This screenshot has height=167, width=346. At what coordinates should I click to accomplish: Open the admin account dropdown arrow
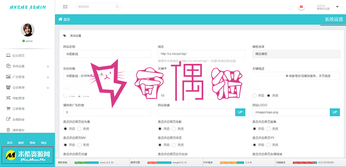click(337, 6)
